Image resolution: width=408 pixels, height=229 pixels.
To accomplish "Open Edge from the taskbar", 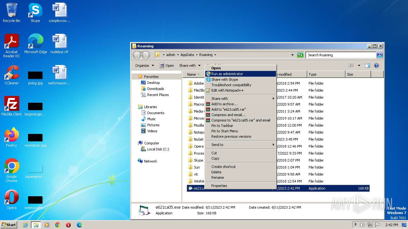I will [x=79, y=225].
